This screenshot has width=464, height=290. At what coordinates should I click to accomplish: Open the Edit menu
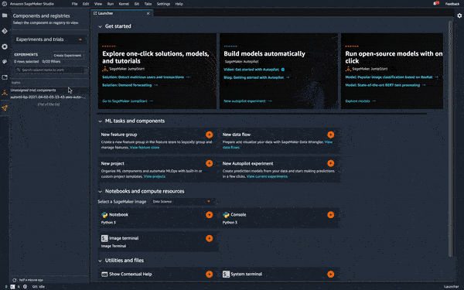pyautogui.click(x=86, y=4)
